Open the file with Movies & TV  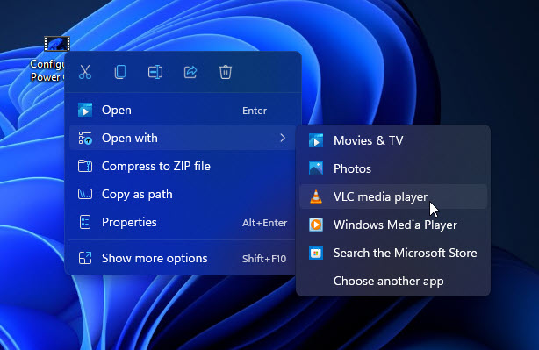pos(393,140)
